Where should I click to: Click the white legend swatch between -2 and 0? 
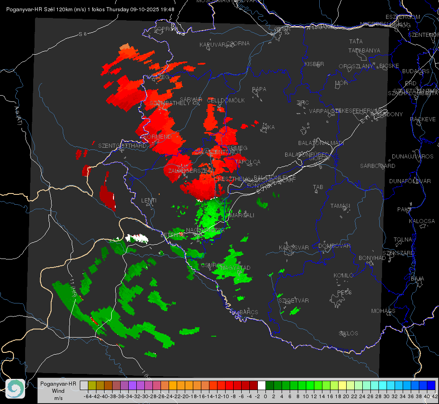coord(261,385)
